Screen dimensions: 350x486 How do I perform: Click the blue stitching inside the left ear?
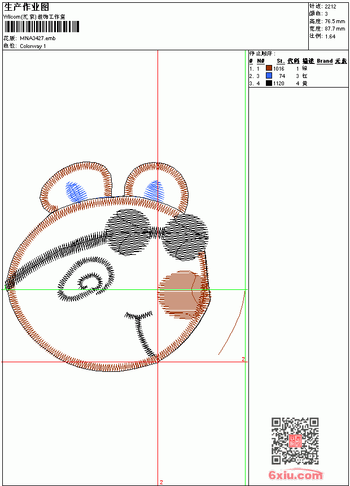(x=75, y=192)
